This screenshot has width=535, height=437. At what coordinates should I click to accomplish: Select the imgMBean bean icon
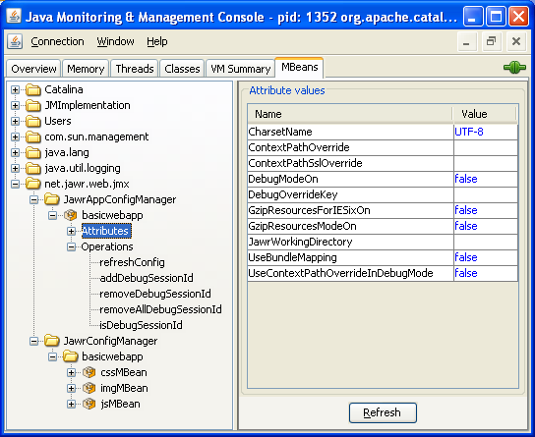89,388
